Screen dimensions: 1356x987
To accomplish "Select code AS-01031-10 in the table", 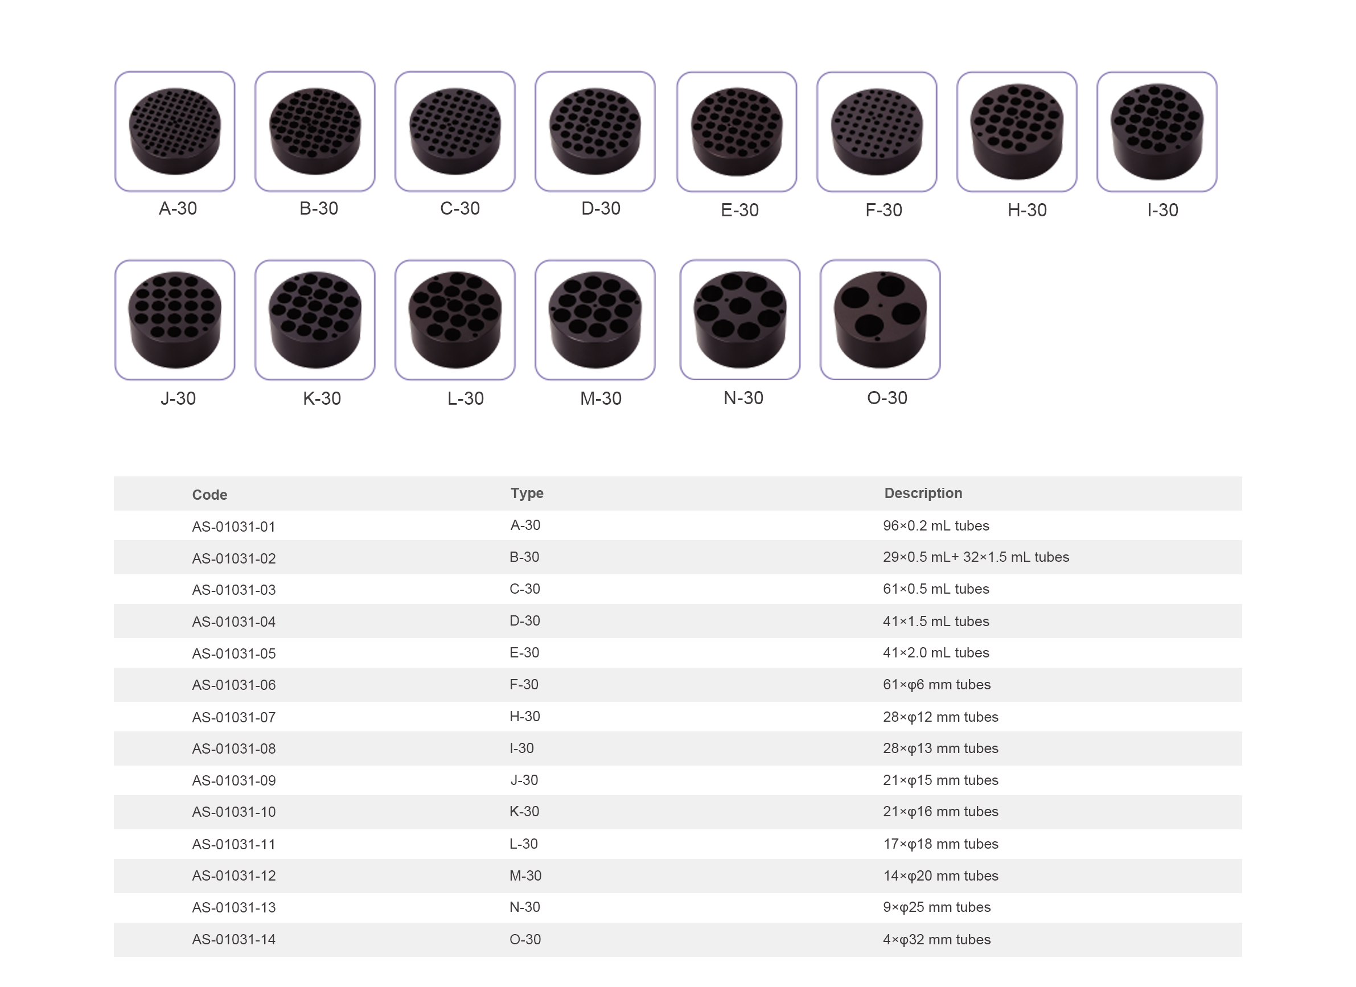I will coord(234,812).
